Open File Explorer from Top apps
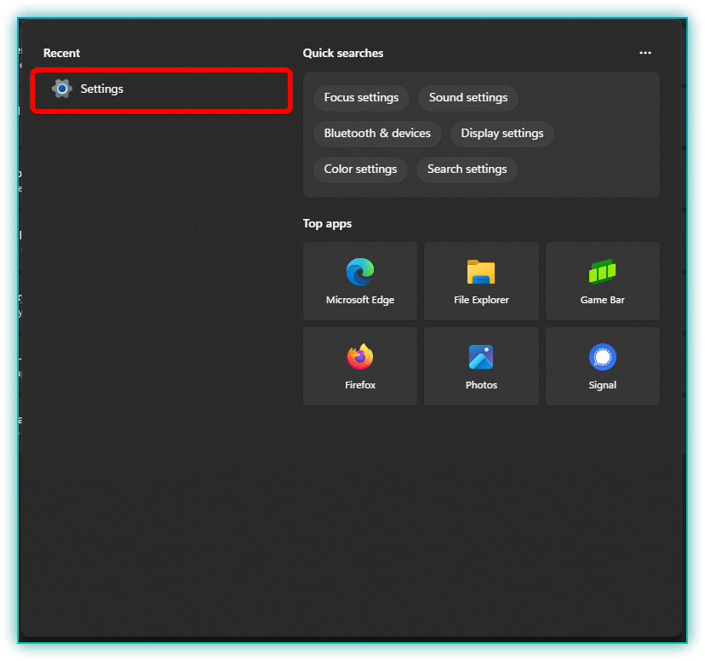Viewport: 705px width, 661px height. (x=481, y=281)
